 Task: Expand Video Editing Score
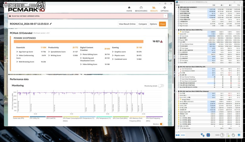point(81,64)
